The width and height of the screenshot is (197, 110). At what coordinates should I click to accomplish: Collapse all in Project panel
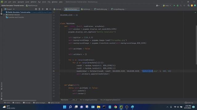[43, 9]
